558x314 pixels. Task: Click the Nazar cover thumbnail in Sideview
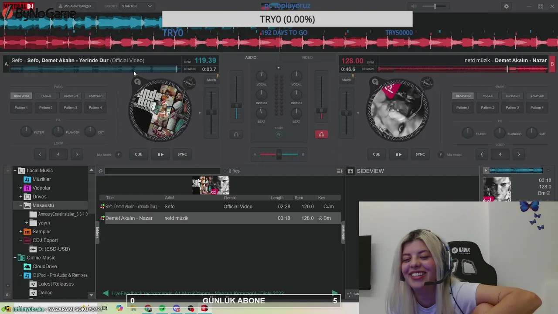click(x=497, y=189)
